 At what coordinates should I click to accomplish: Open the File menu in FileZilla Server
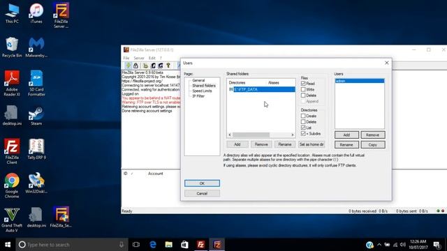click(x=126, y=58)
